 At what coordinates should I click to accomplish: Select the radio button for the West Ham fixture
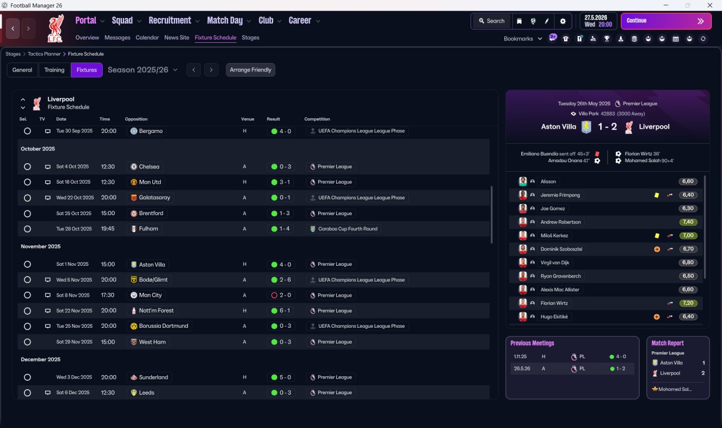(27, 342)
